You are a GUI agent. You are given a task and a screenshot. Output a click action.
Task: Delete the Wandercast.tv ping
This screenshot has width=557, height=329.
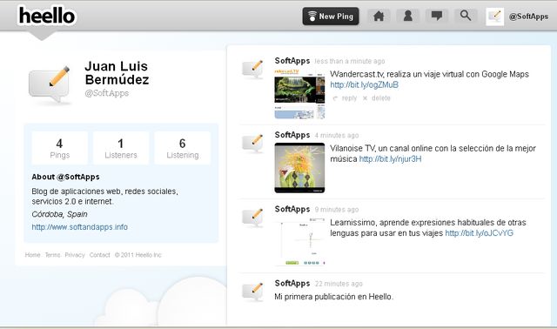pos(377,98)
